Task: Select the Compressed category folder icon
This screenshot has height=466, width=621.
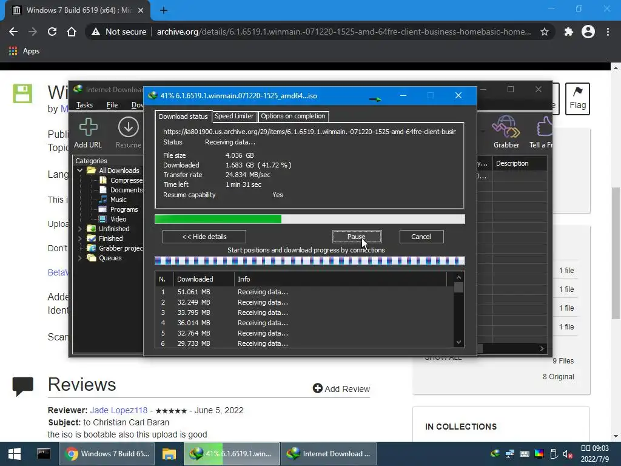Action: pyautogui.click(x=103, y=180)
